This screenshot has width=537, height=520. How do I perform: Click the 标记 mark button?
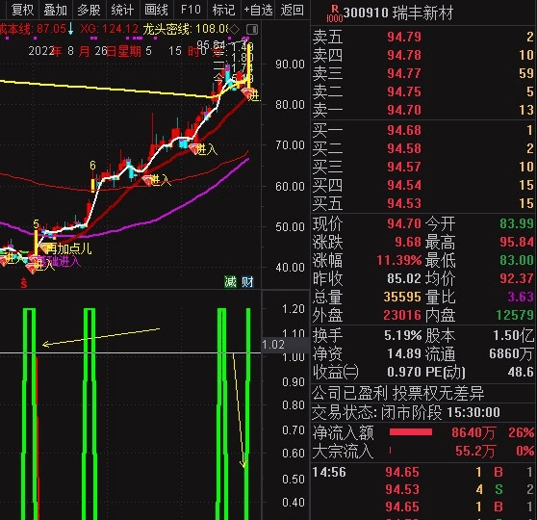click(x=223, y=10)
